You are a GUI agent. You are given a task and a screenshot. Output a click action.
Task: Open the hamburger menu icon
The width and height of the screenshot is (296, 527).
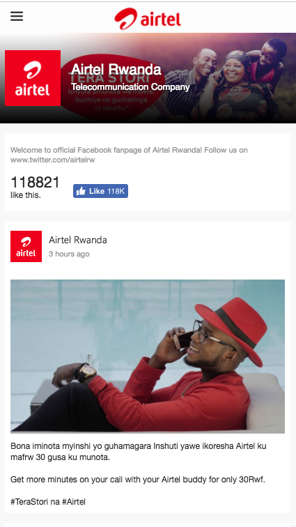(17, 16)
